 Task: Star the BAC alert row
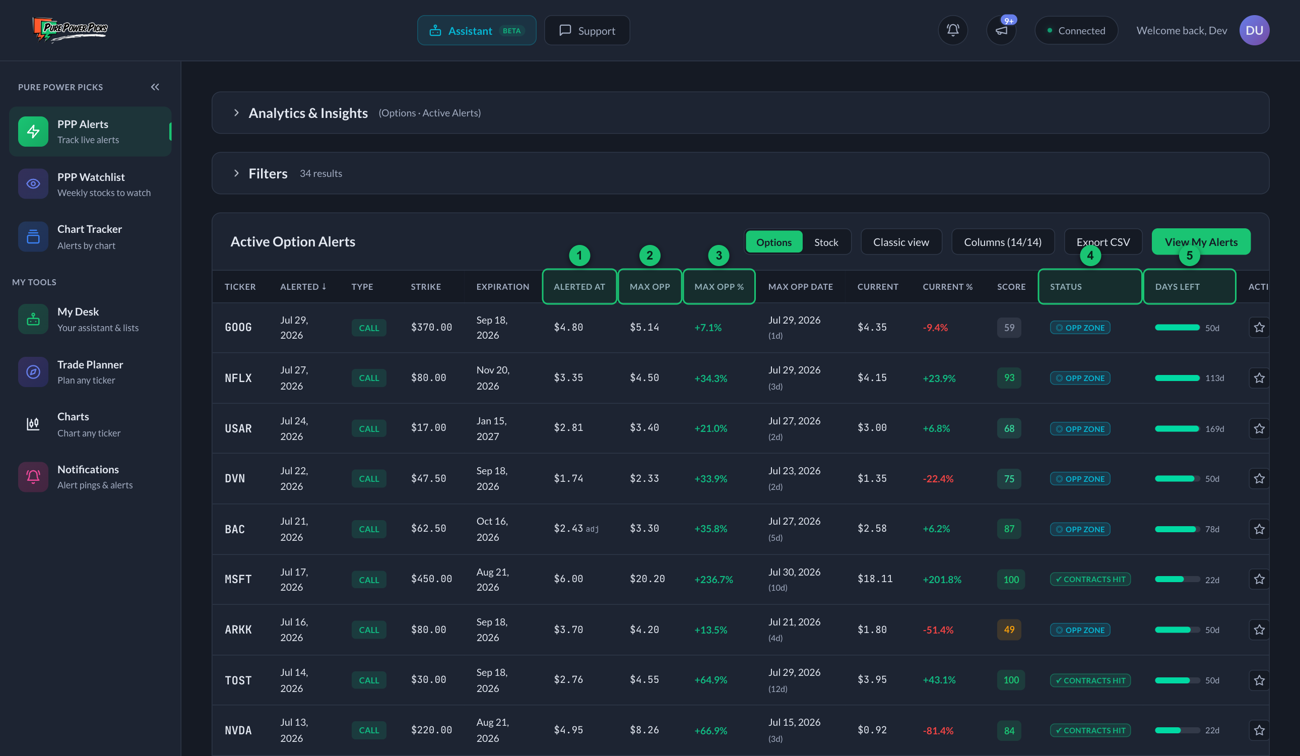click(x=1259, y=529)
